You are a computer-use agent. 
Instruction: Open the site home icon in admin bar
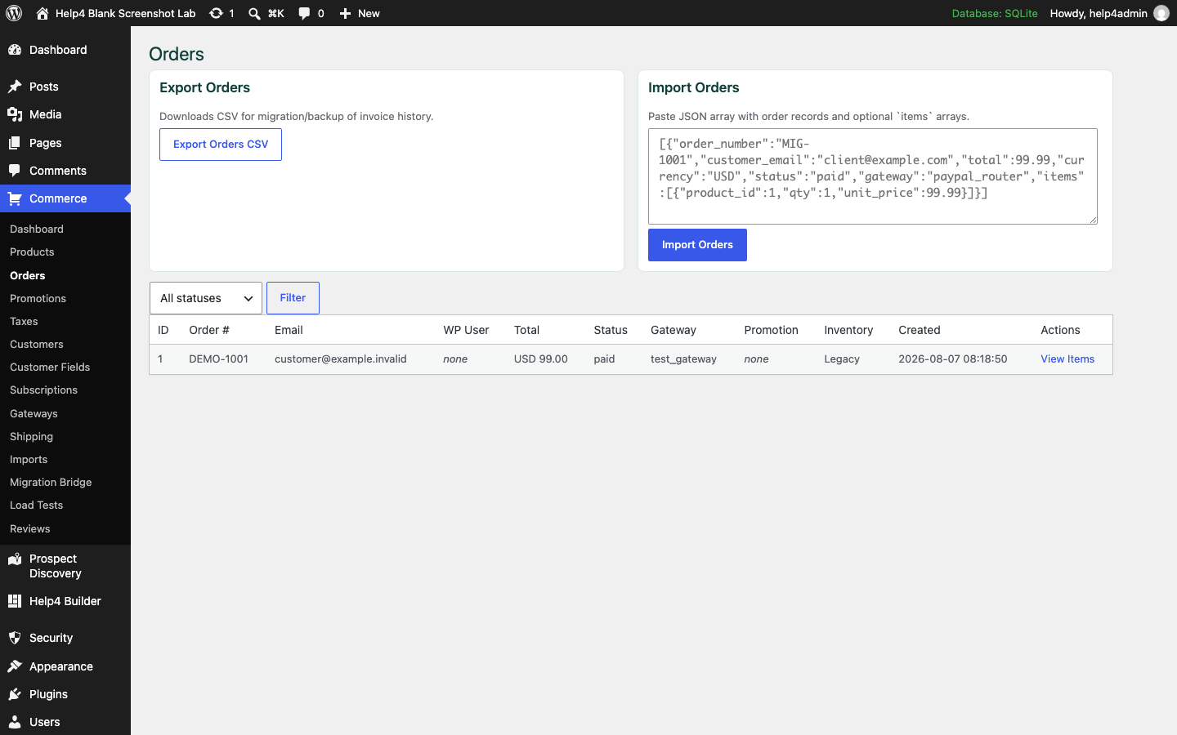43,13
